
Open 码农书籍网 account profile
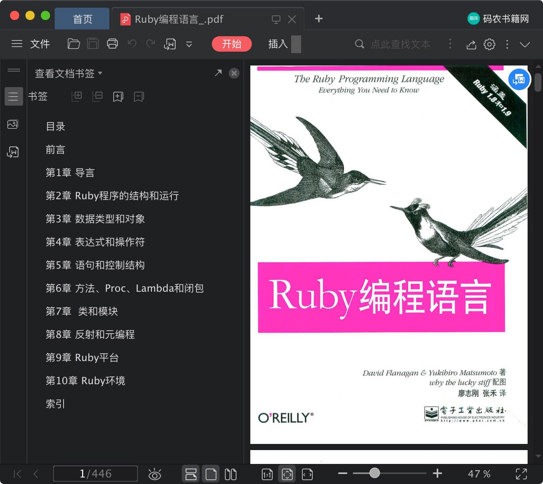(x=498, y=18)
